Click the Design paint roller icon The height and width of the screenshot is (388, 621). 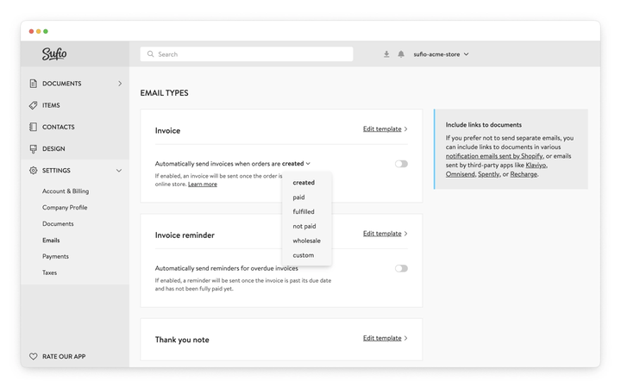click(34, 149)
